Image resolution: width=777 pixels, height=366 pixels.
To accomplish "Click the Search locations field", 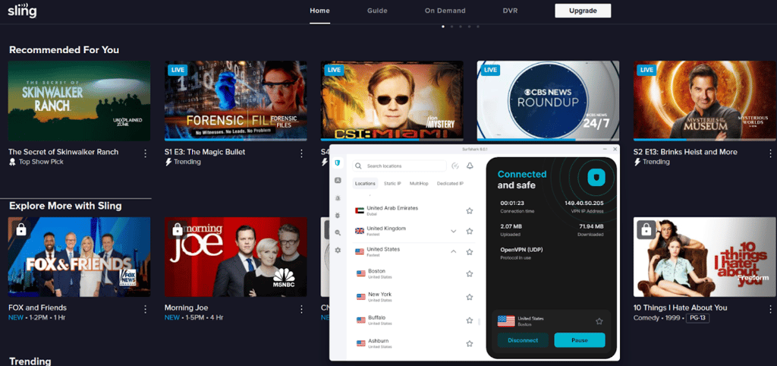I will 399,166.
